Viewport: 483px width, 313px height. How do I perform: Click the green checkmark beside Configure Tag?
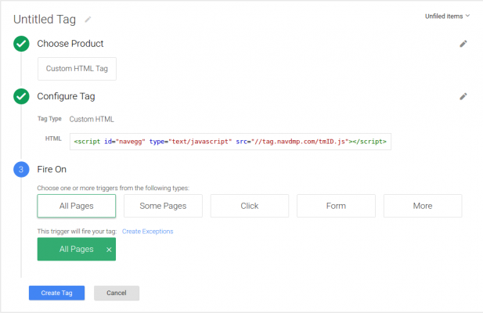[21, 96]
